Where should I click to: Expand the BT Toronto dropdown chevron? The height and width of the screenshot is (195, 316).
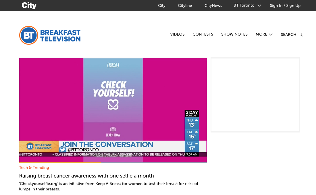(x=259, y=5)
